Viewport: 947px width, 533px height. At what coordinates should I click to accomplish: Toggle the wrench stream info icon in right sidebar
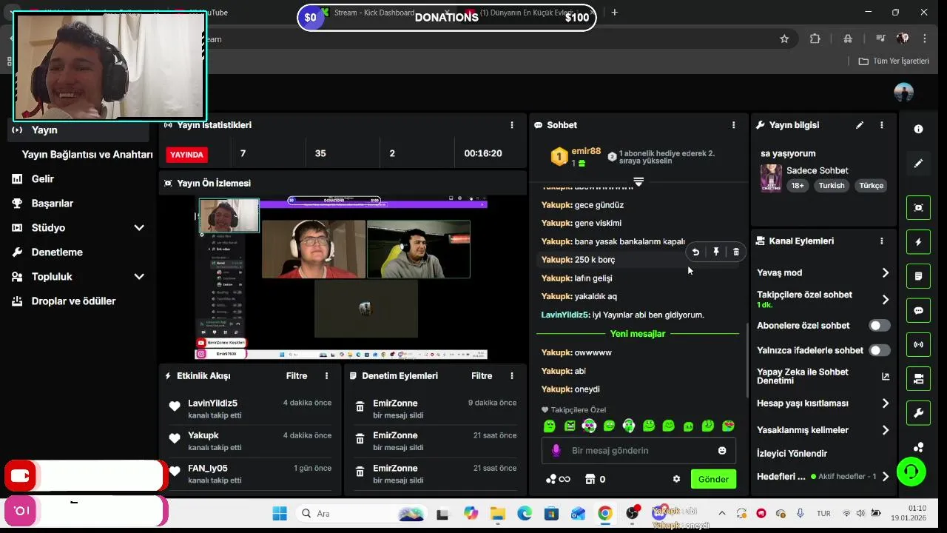(918, 413)
